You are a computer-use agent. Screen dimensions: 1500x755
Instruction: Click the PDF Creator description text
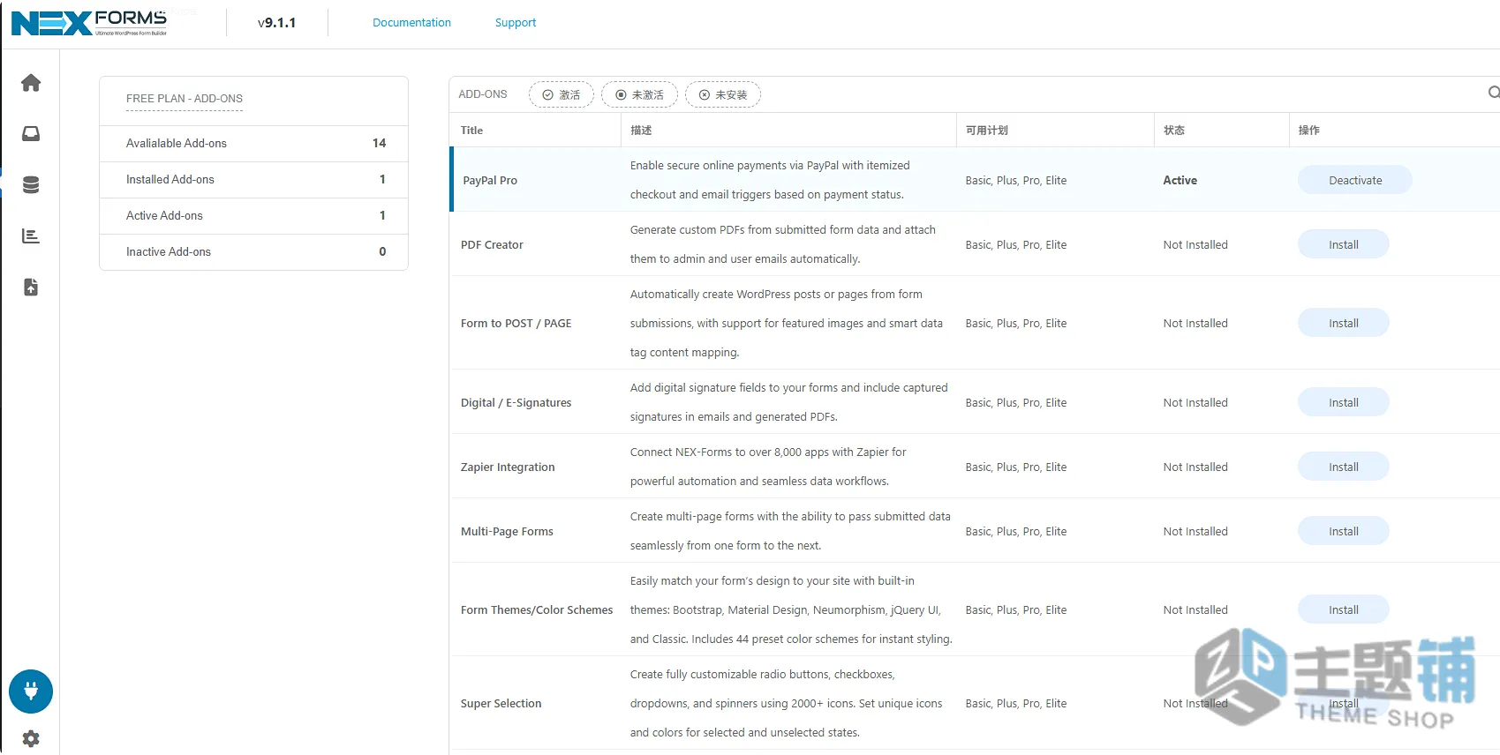coord(783,244)
